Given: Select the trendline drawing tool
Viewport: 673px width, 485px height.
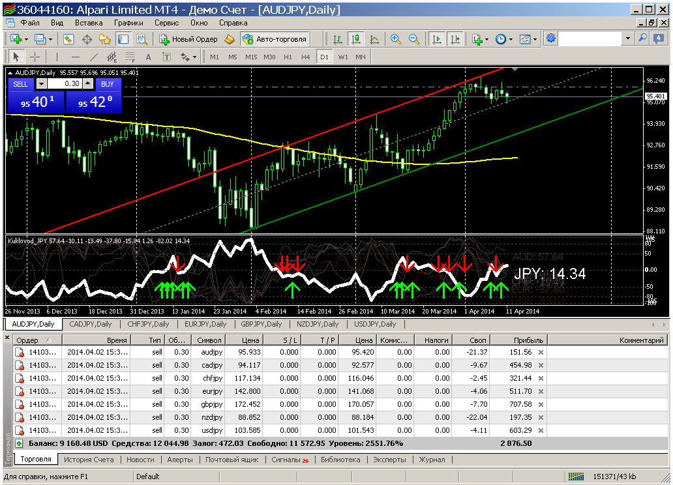Looking at the screenshot, I should click(93, 57).
